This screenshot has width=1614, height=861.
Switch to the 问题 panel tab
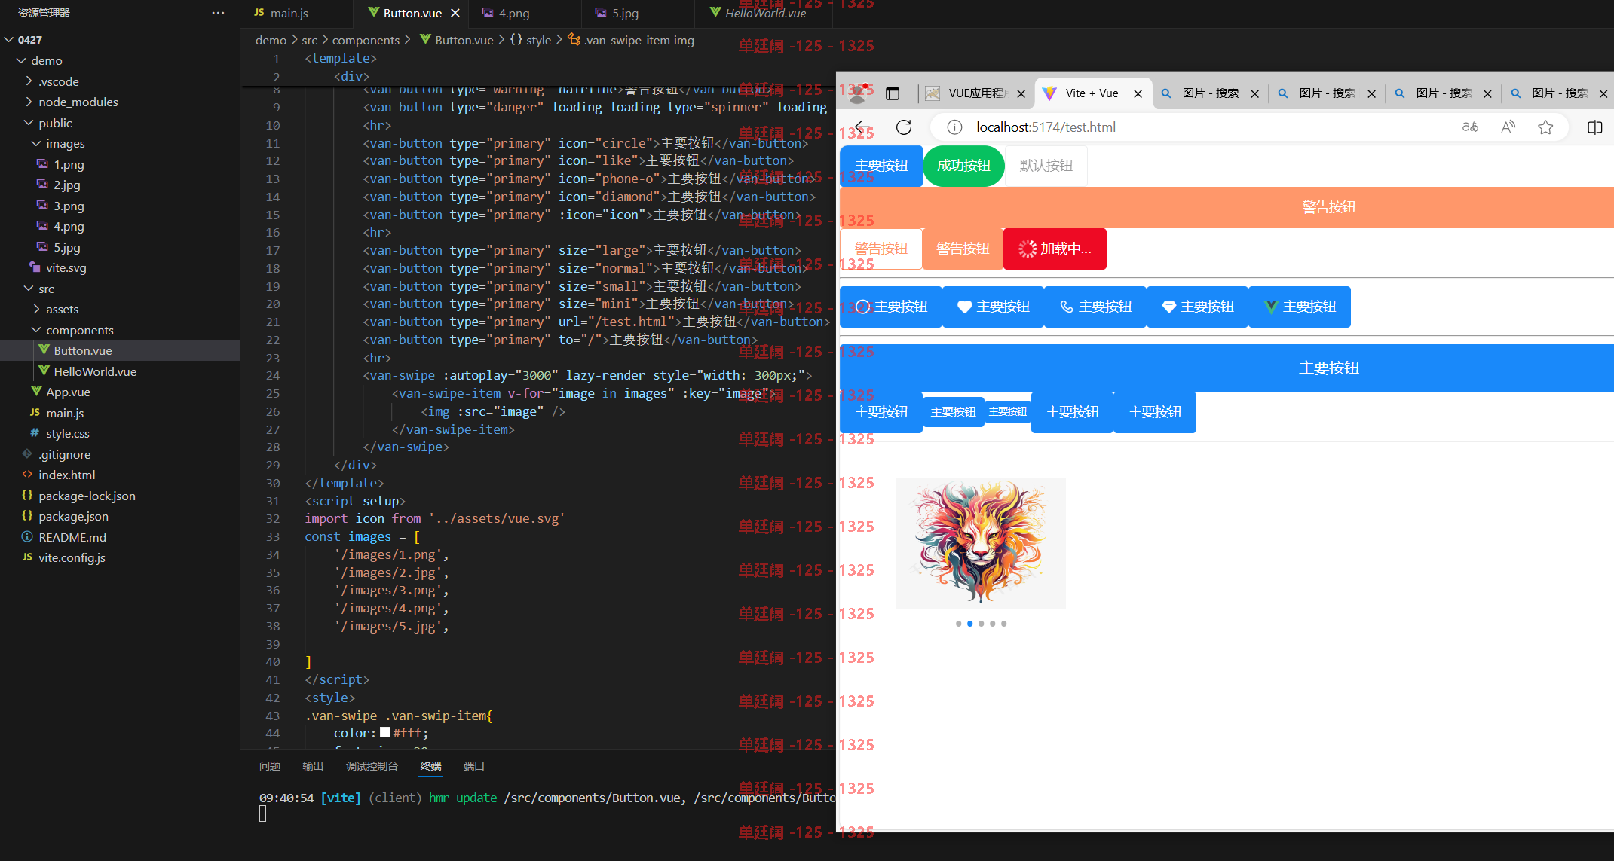coord(270,766)
